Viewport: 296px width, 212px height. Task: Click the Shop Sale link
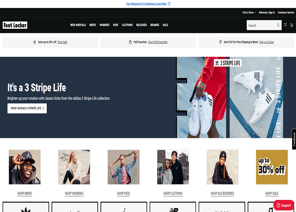click(62, 42)
